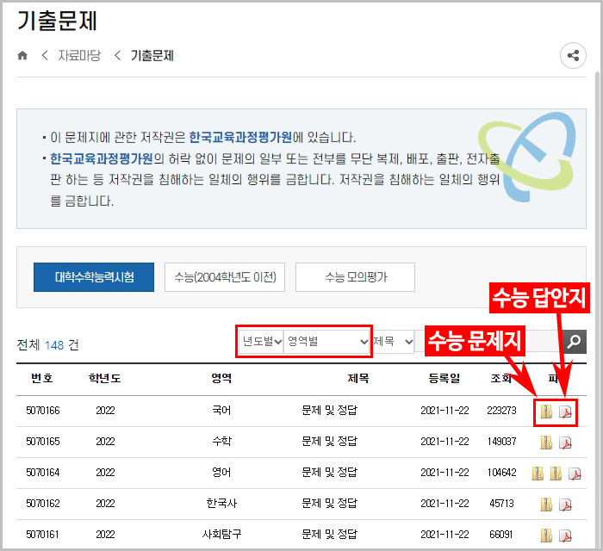Open 한국사 row PDF icon
603x551 pixels.
click(565, 505)
